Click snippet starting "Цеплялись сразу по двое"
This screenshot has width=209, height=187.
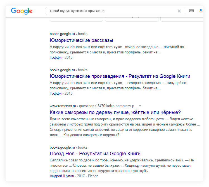[122, 166]
